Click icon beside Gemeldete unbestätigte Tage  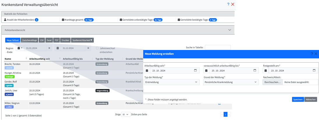tap(121, 20)
